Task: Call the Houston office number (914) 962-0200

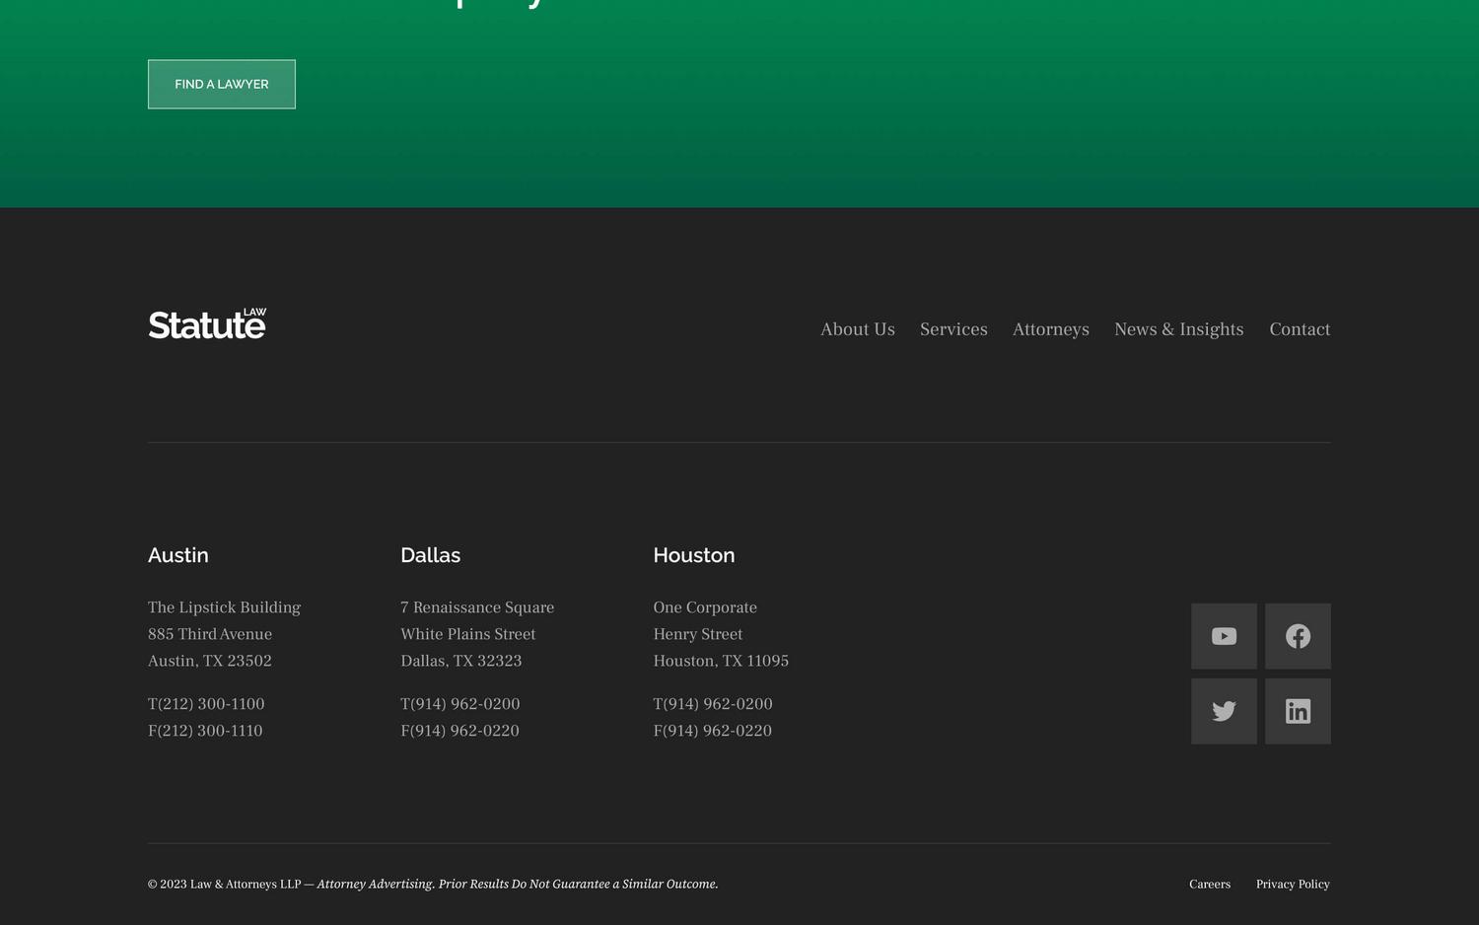Action: pos(713,703)
